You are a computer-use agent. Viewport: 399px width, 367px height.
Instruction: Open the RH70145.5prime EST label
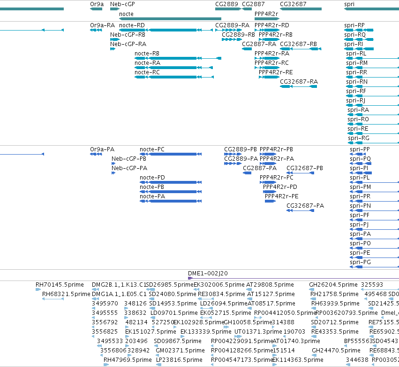click(x=60, y=285)
